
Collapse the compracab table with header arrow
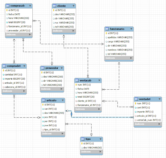pos(30,6)
